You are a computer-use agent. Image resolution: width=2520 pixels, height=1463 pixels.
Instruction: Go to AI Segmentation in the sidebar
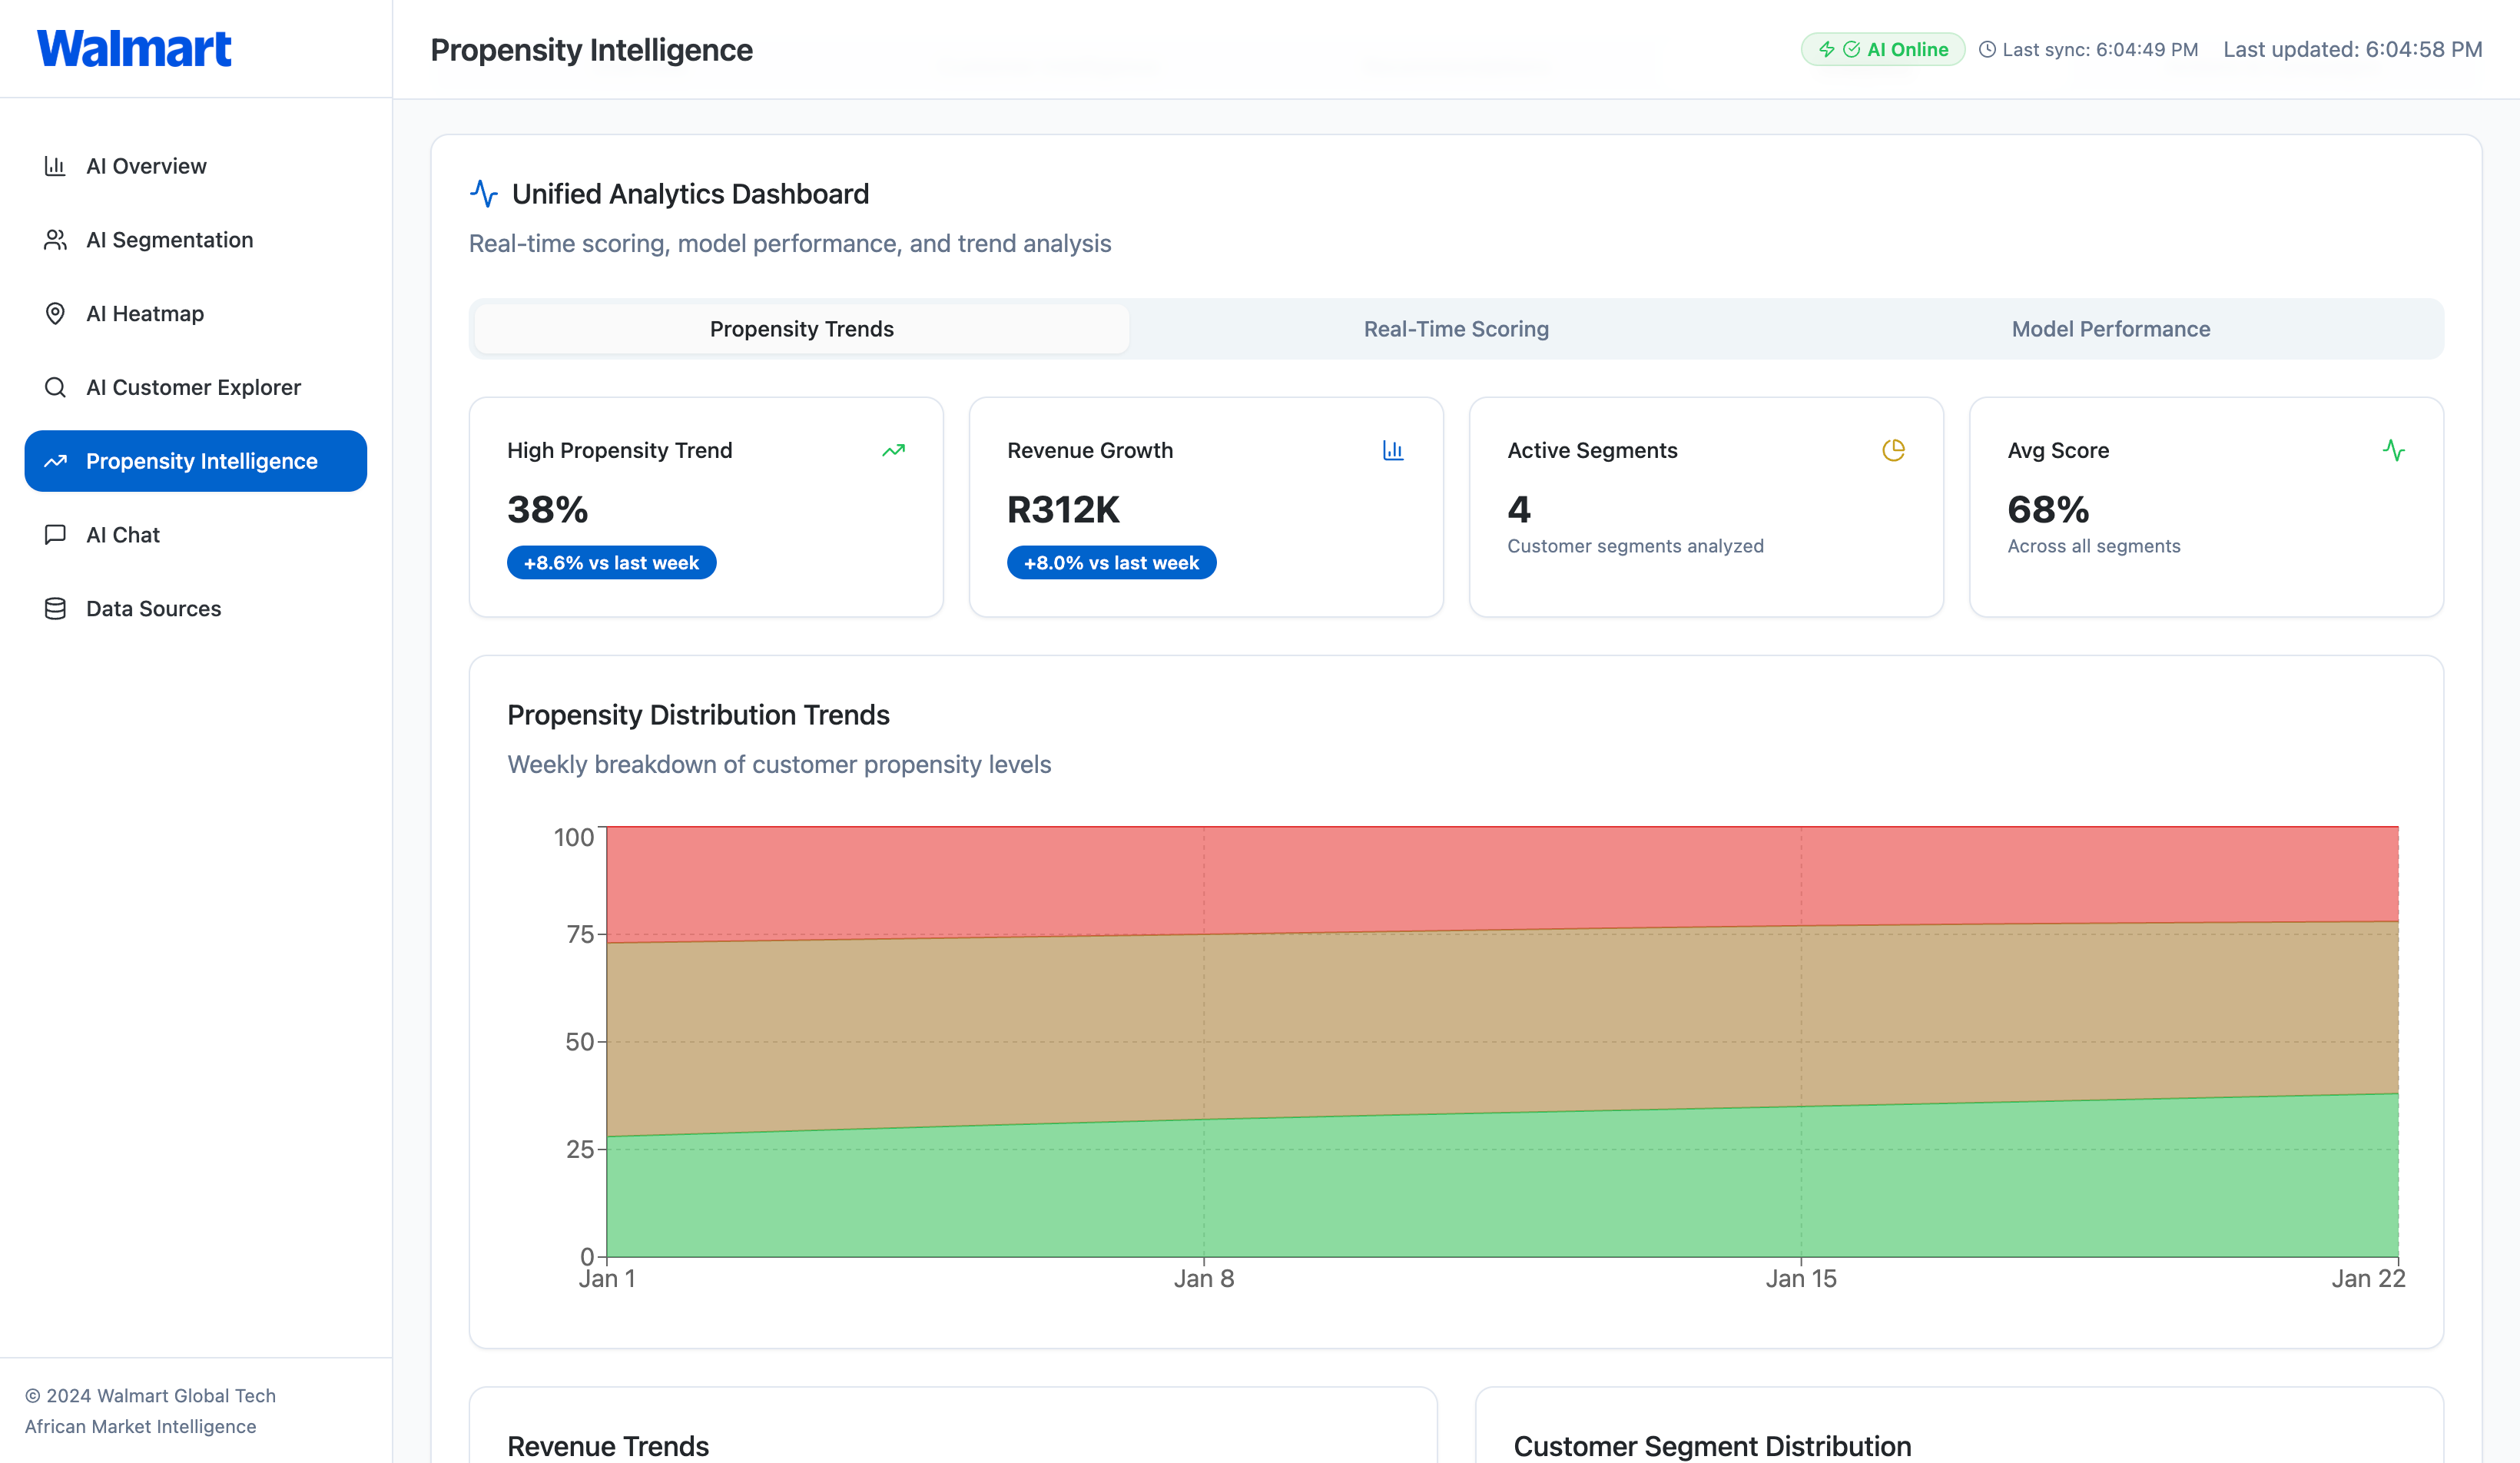point(196,240)
